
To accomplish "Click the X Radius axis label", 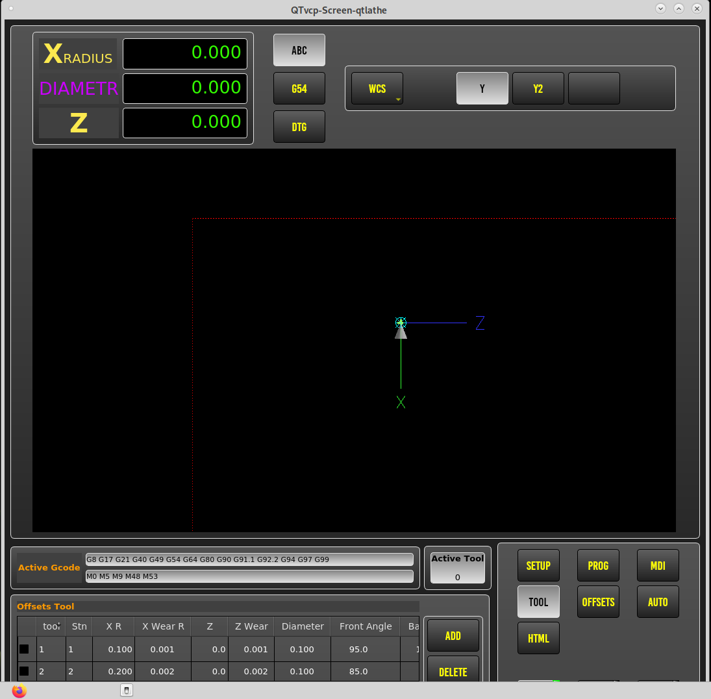I will (78, 54).
